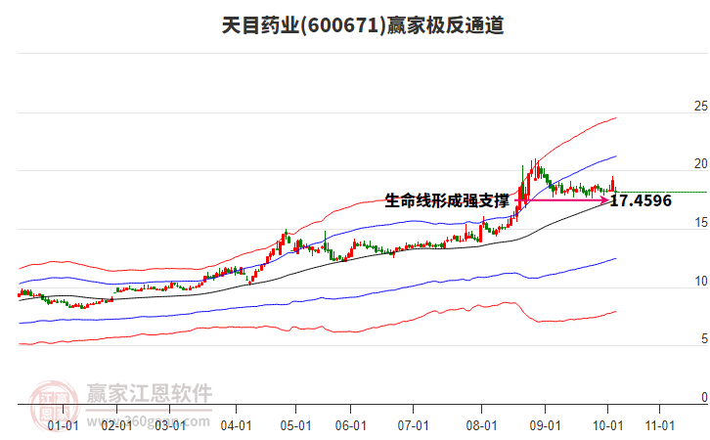
Task: Click the 5 price axis label
Action: 704,338
